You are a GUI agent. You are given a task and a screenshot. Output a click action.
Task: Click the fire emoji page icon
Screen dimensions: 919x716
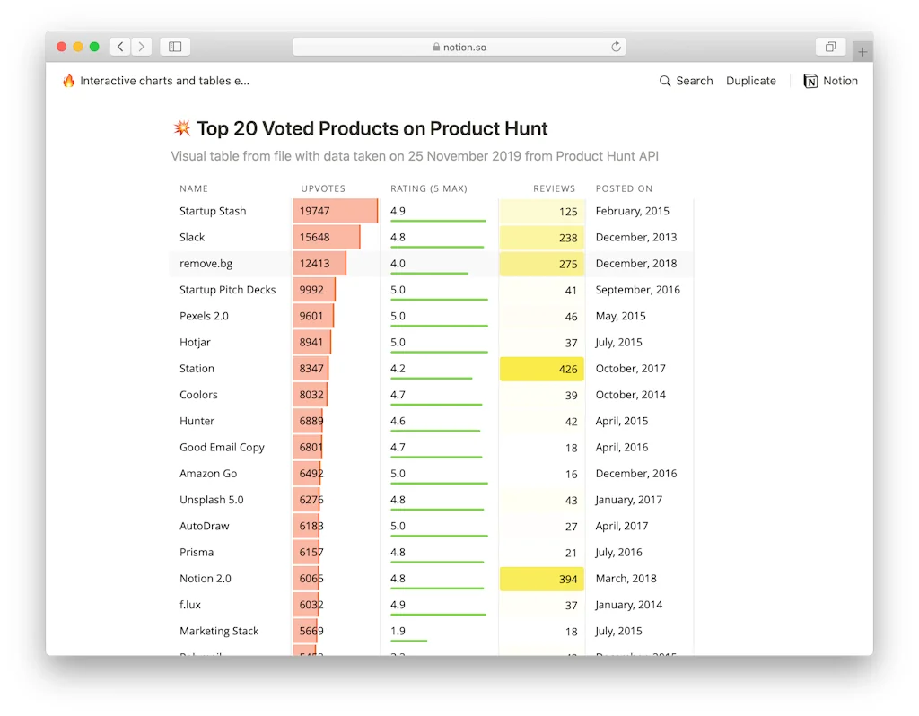69,81
